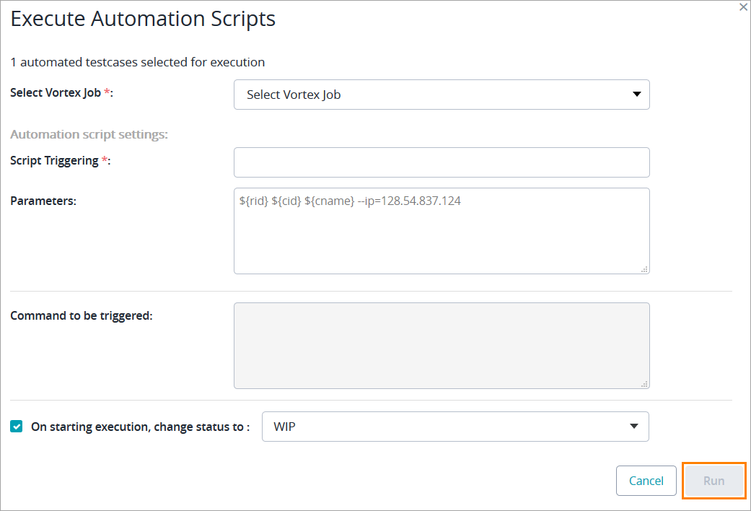The image size is (751, 511).
Task: Click the arrow on the WIP dropdown
Action: [634, 427]
